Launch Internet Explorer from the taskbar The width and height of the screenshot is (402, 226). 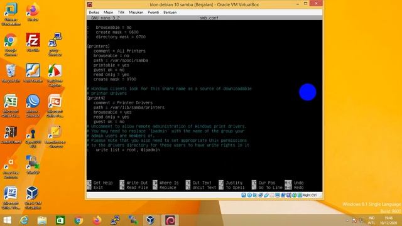[24, 220]
